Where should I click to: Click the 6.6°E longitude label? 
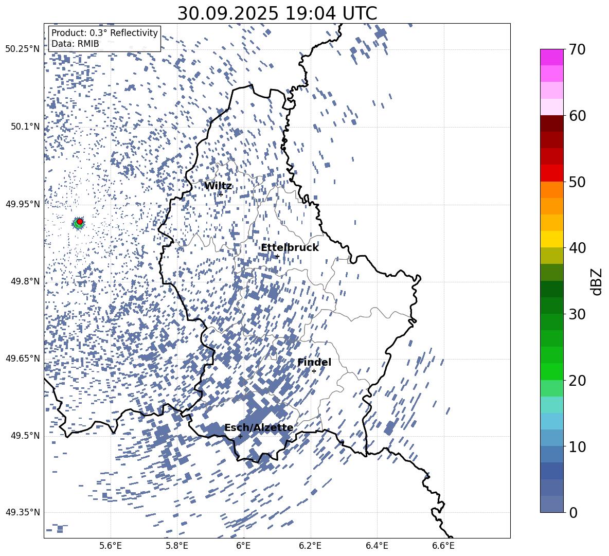(x=443, y=546)
